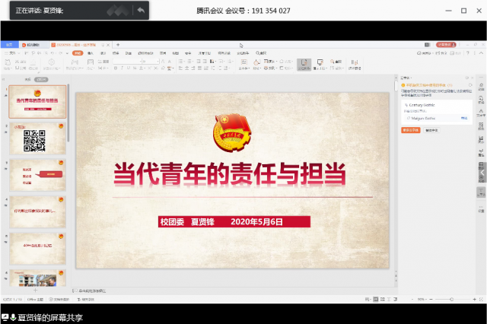
Task: Select the highlighted Start ribbon tab
Action: 77,53
